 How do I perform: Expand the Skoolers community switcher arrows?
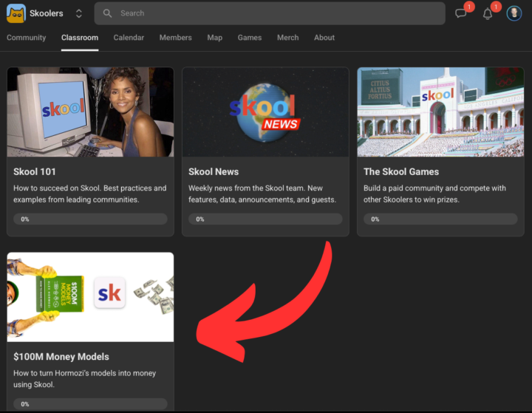[x=79, y=13]
